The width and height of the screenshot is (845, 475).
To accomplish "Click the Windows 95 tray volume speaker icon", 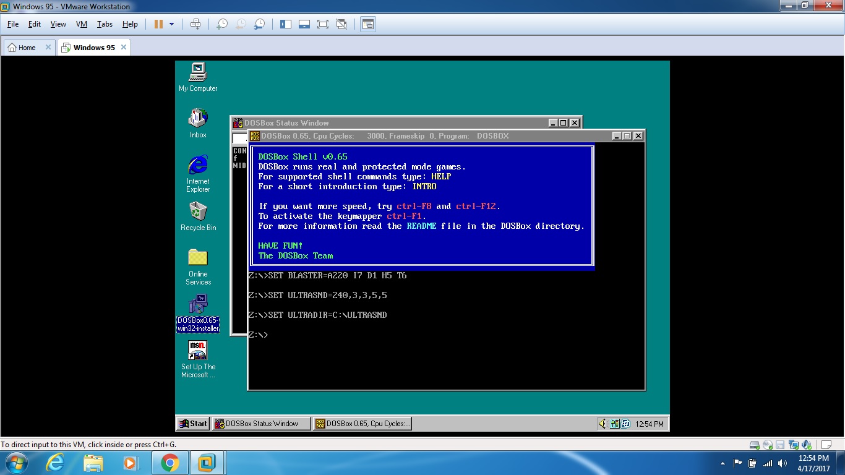I will [x=603, y=424].
